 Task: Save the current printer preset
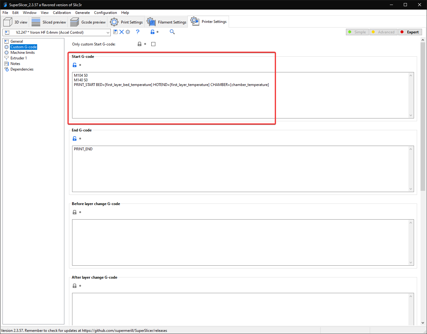pos(115,32)
